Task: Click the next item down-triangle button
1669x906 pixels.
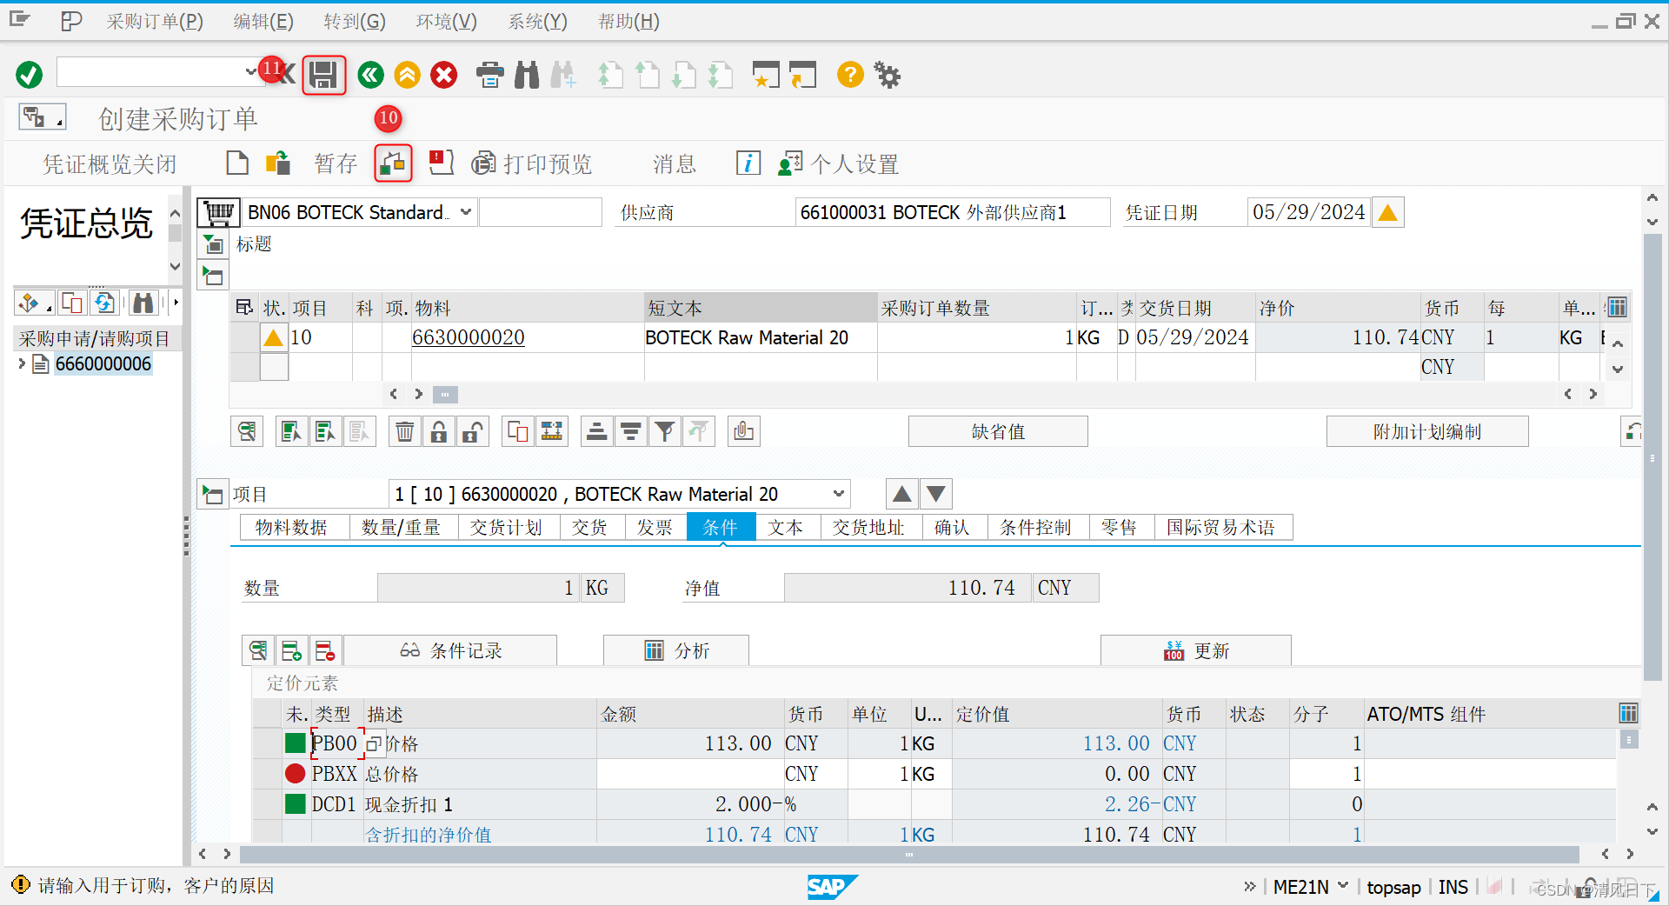Action: (936, 494)
